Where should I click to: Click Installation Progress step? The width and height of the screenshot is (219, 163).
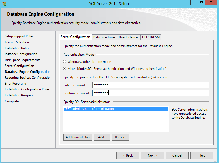(19, 95)
